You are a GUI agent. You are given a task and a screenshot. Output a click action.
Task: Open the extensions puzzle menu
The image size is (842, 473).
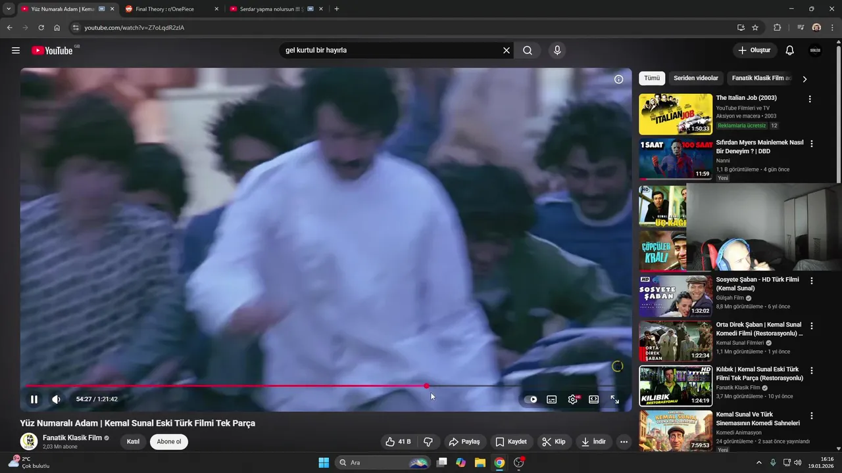tap(778, 28)
